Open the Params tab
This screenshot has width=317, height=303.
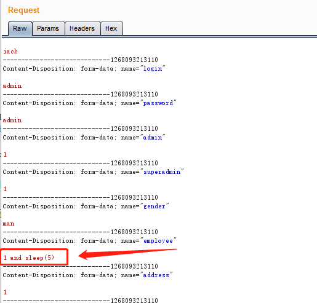48,28
